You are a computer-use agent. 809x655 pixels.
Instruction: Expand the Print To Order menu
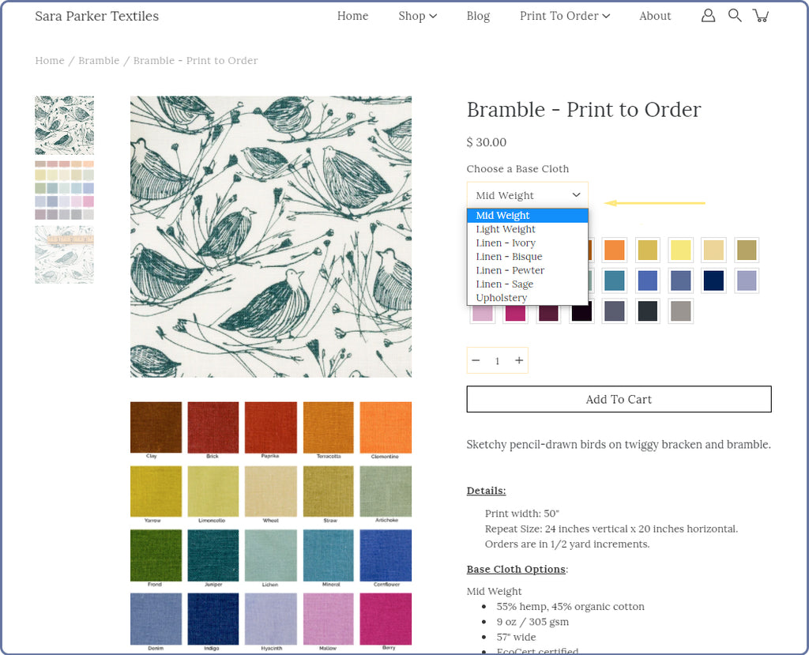[564, 16]
